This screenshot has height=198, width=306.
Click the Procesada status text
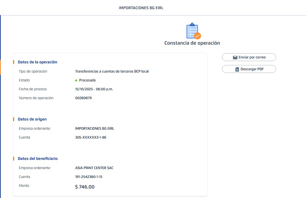click(87, 80)
